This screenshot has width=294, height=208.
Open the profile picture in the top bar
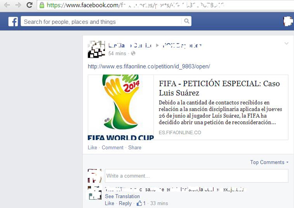tap(288, 21)
